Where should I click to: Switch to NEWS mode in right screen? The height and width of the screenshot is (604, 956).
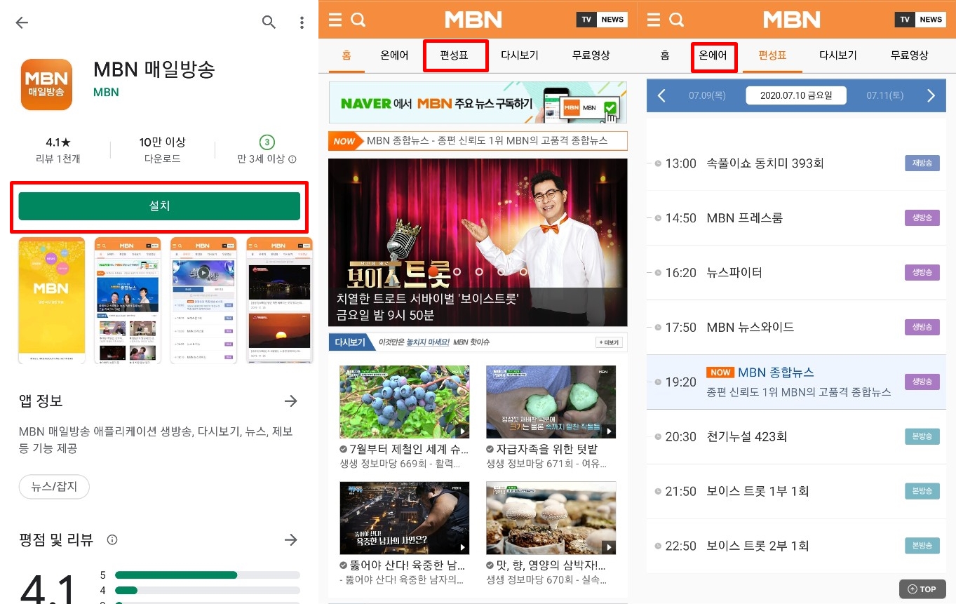[931, 19]
